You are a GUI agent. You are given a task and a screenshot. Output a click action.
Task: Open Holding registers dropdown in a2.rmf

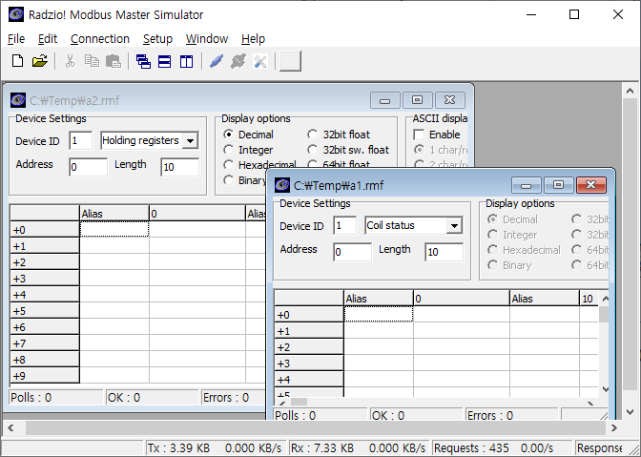[190, 140]
